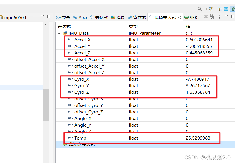The image size is (235, 163).
Task: Select the offset_Gyro_Y row
Action: [145, 105]
